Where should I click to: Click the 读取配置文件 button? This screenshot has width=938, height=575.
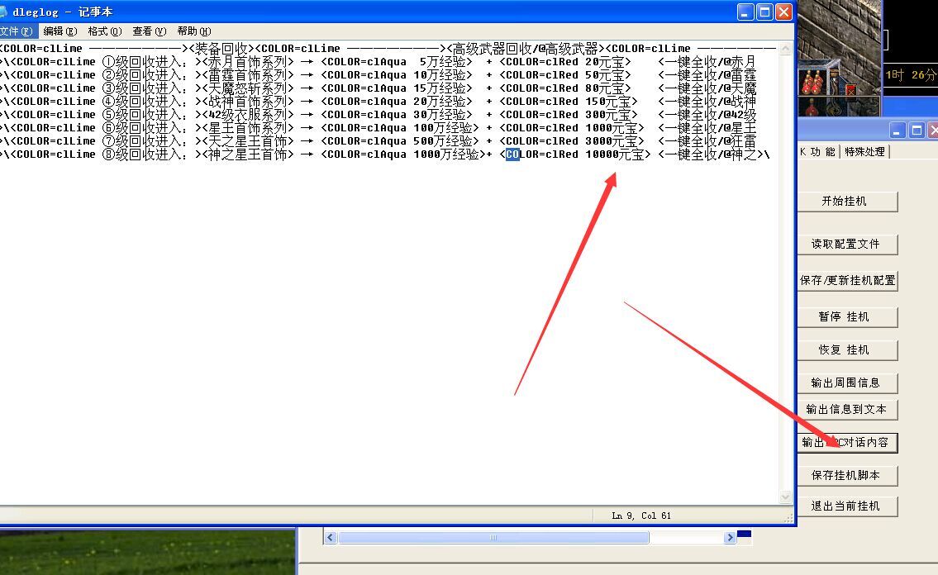(847, 245)
